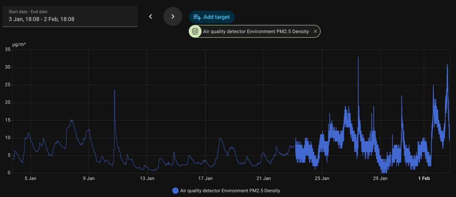Click the 35 value on y-axis
This screenshot has height=197, width=456.
[x=7, y=49]
